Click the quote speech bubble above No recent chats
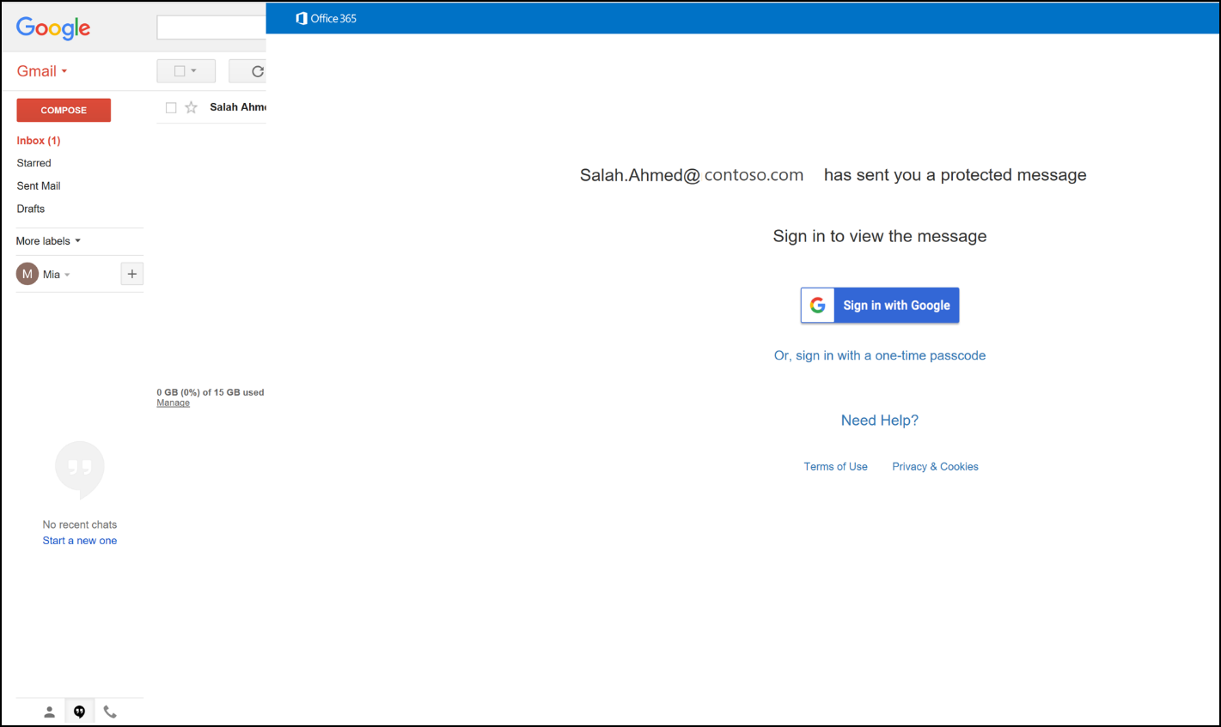 point(79,469)
